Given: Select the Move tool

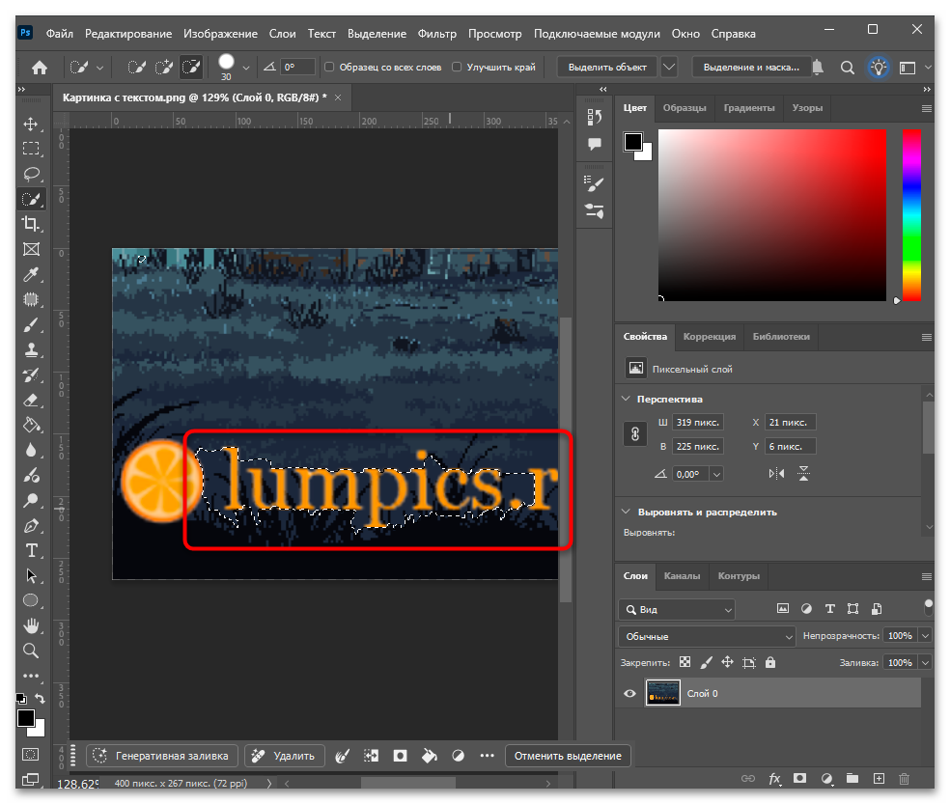Looking at the screenshot, I should pyautogui.click(x=31, y=125).
